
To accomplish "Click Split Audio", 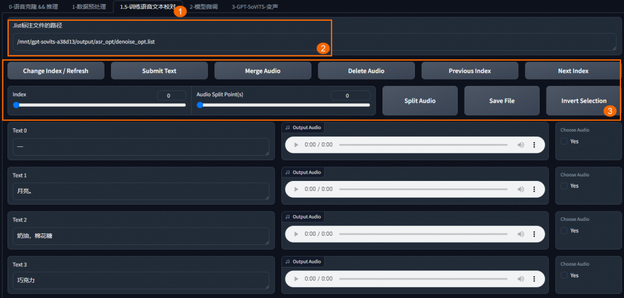I will [x=420, y=101].
